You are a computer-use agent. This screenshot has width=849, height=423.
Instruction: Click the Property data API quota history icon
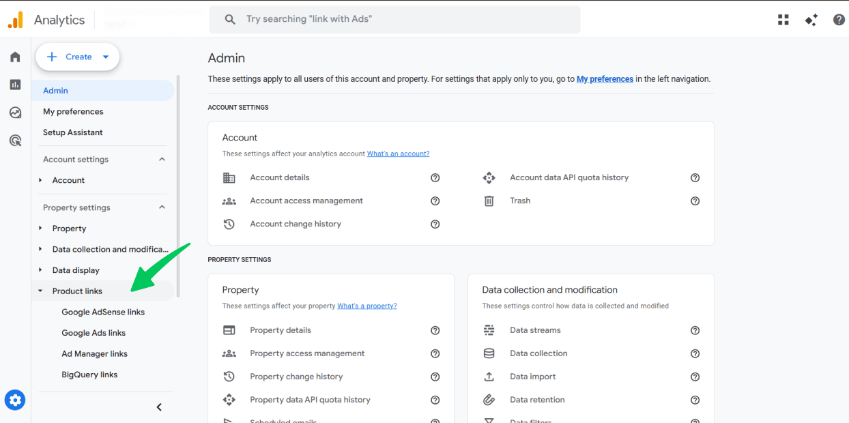coord(229,400)
